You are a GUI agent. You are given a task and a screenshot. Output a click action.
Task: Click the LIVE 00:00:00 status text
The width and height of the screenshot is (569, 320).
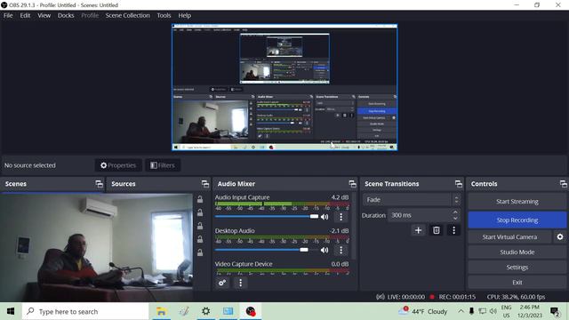pos(406,297)
